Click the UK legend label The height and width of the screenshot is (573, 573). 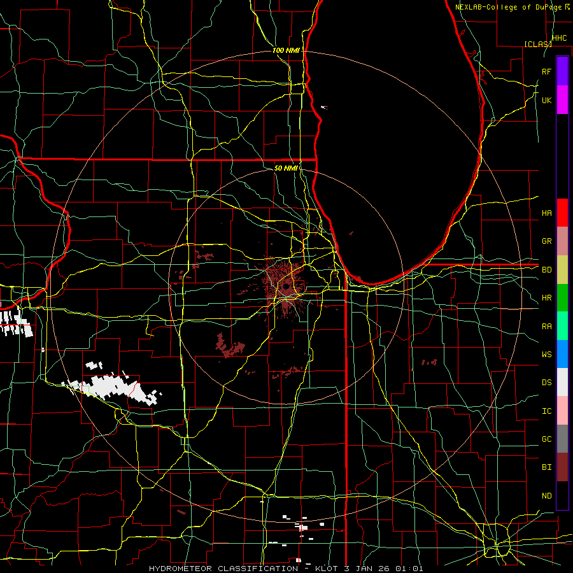[546, 100]
